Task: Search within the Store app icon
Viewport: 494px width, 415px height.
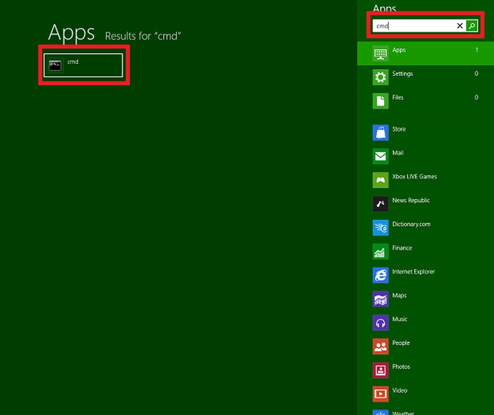Action: (x=380, y=132)
